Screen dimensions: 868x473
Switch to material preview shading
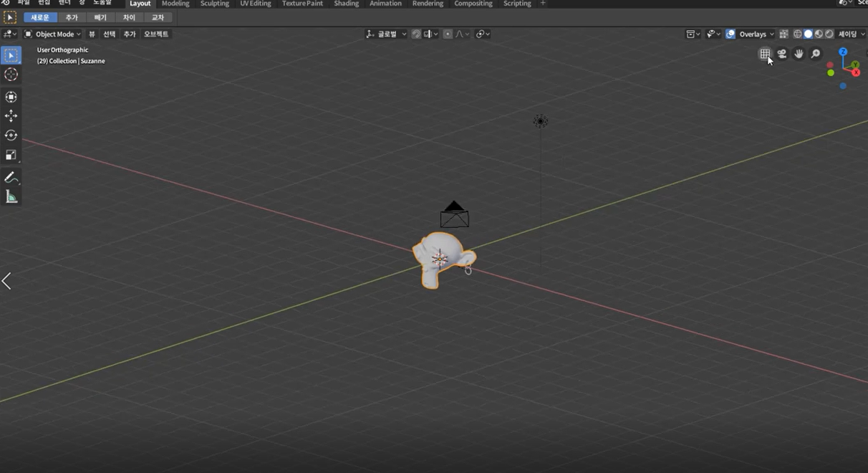[819, 34]
